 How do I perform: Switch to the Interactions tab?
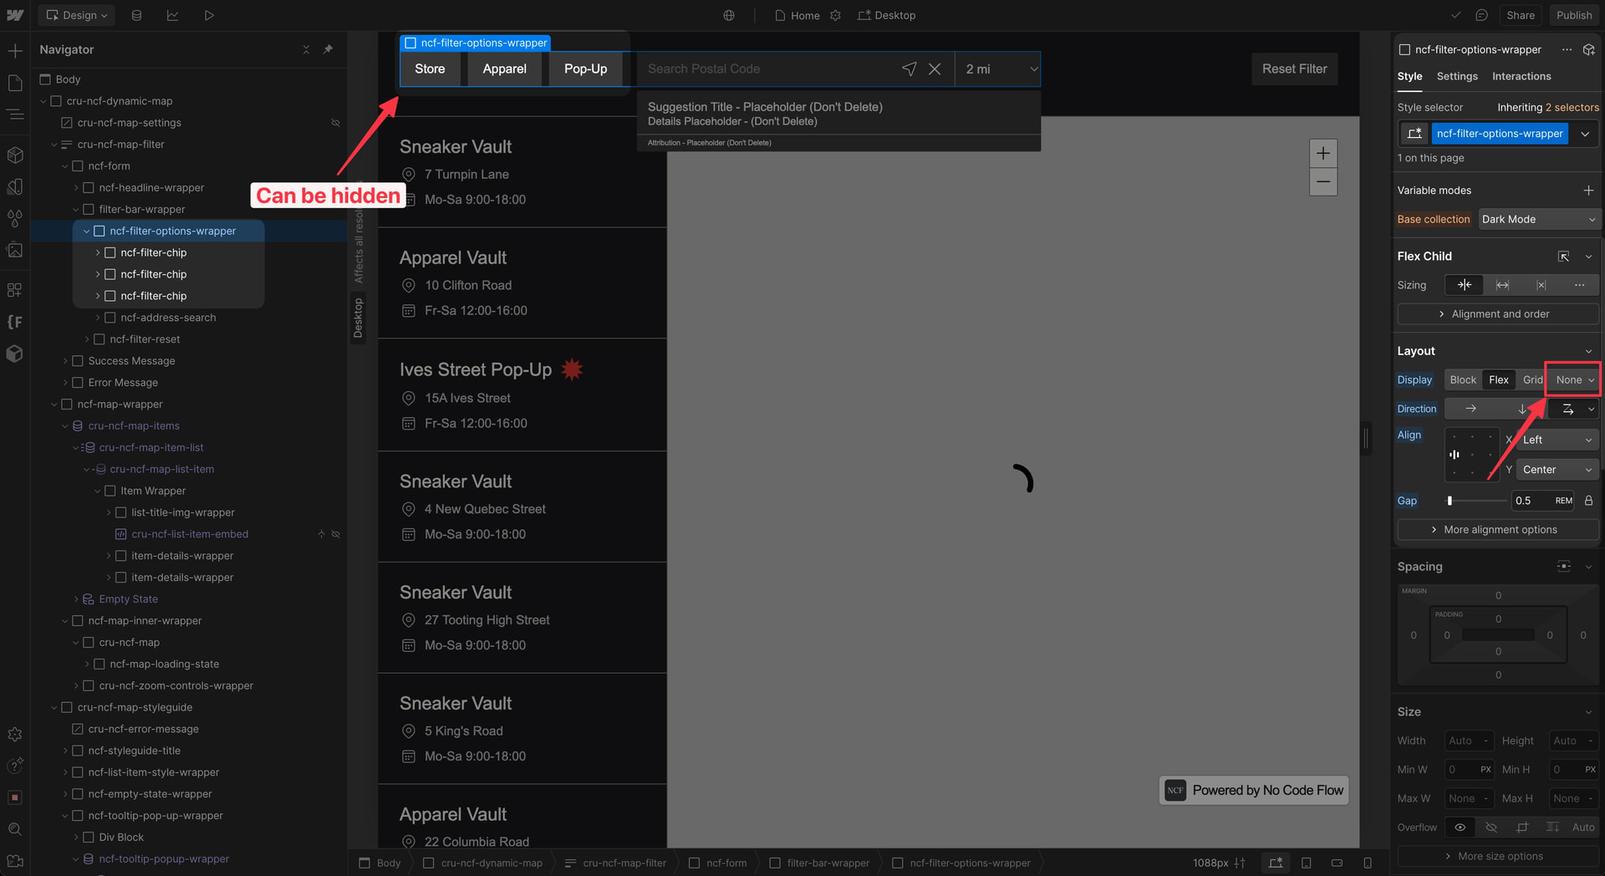click(x=1521, y=76)
